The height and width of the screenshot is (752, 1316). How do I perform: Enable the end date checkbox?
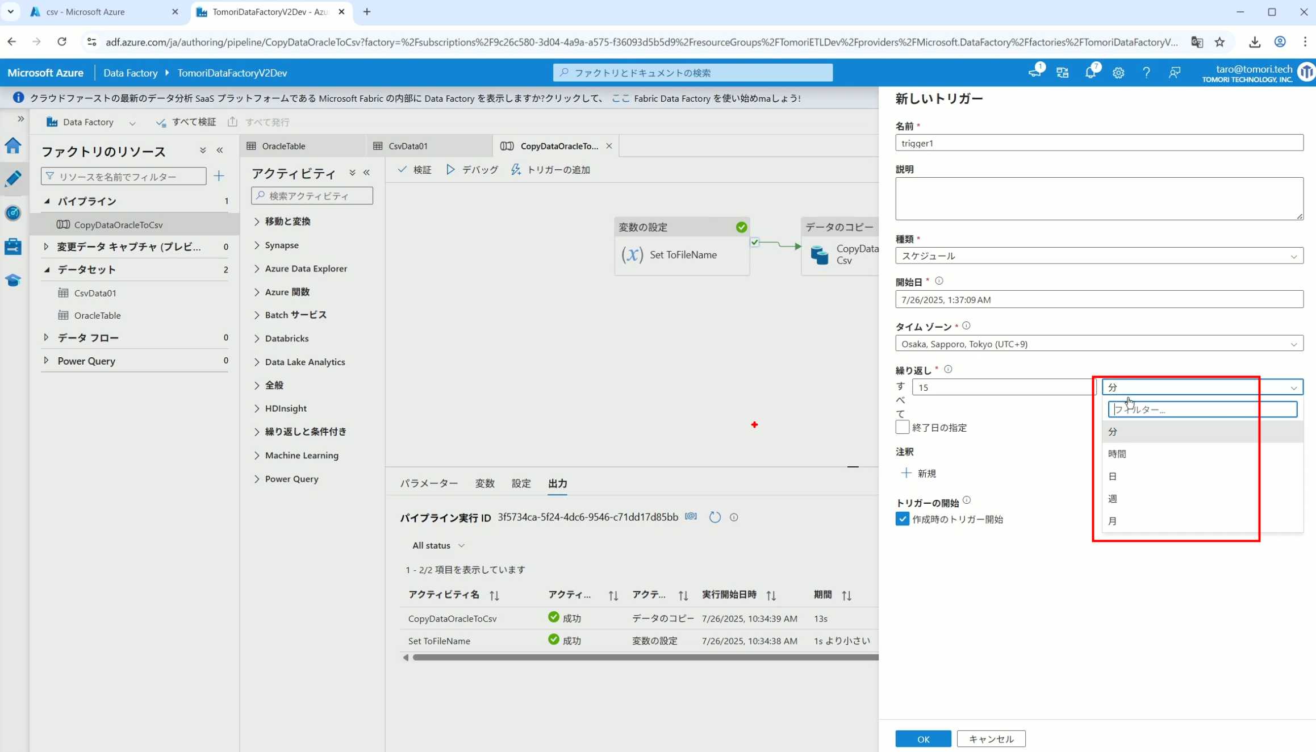(902, 427)
